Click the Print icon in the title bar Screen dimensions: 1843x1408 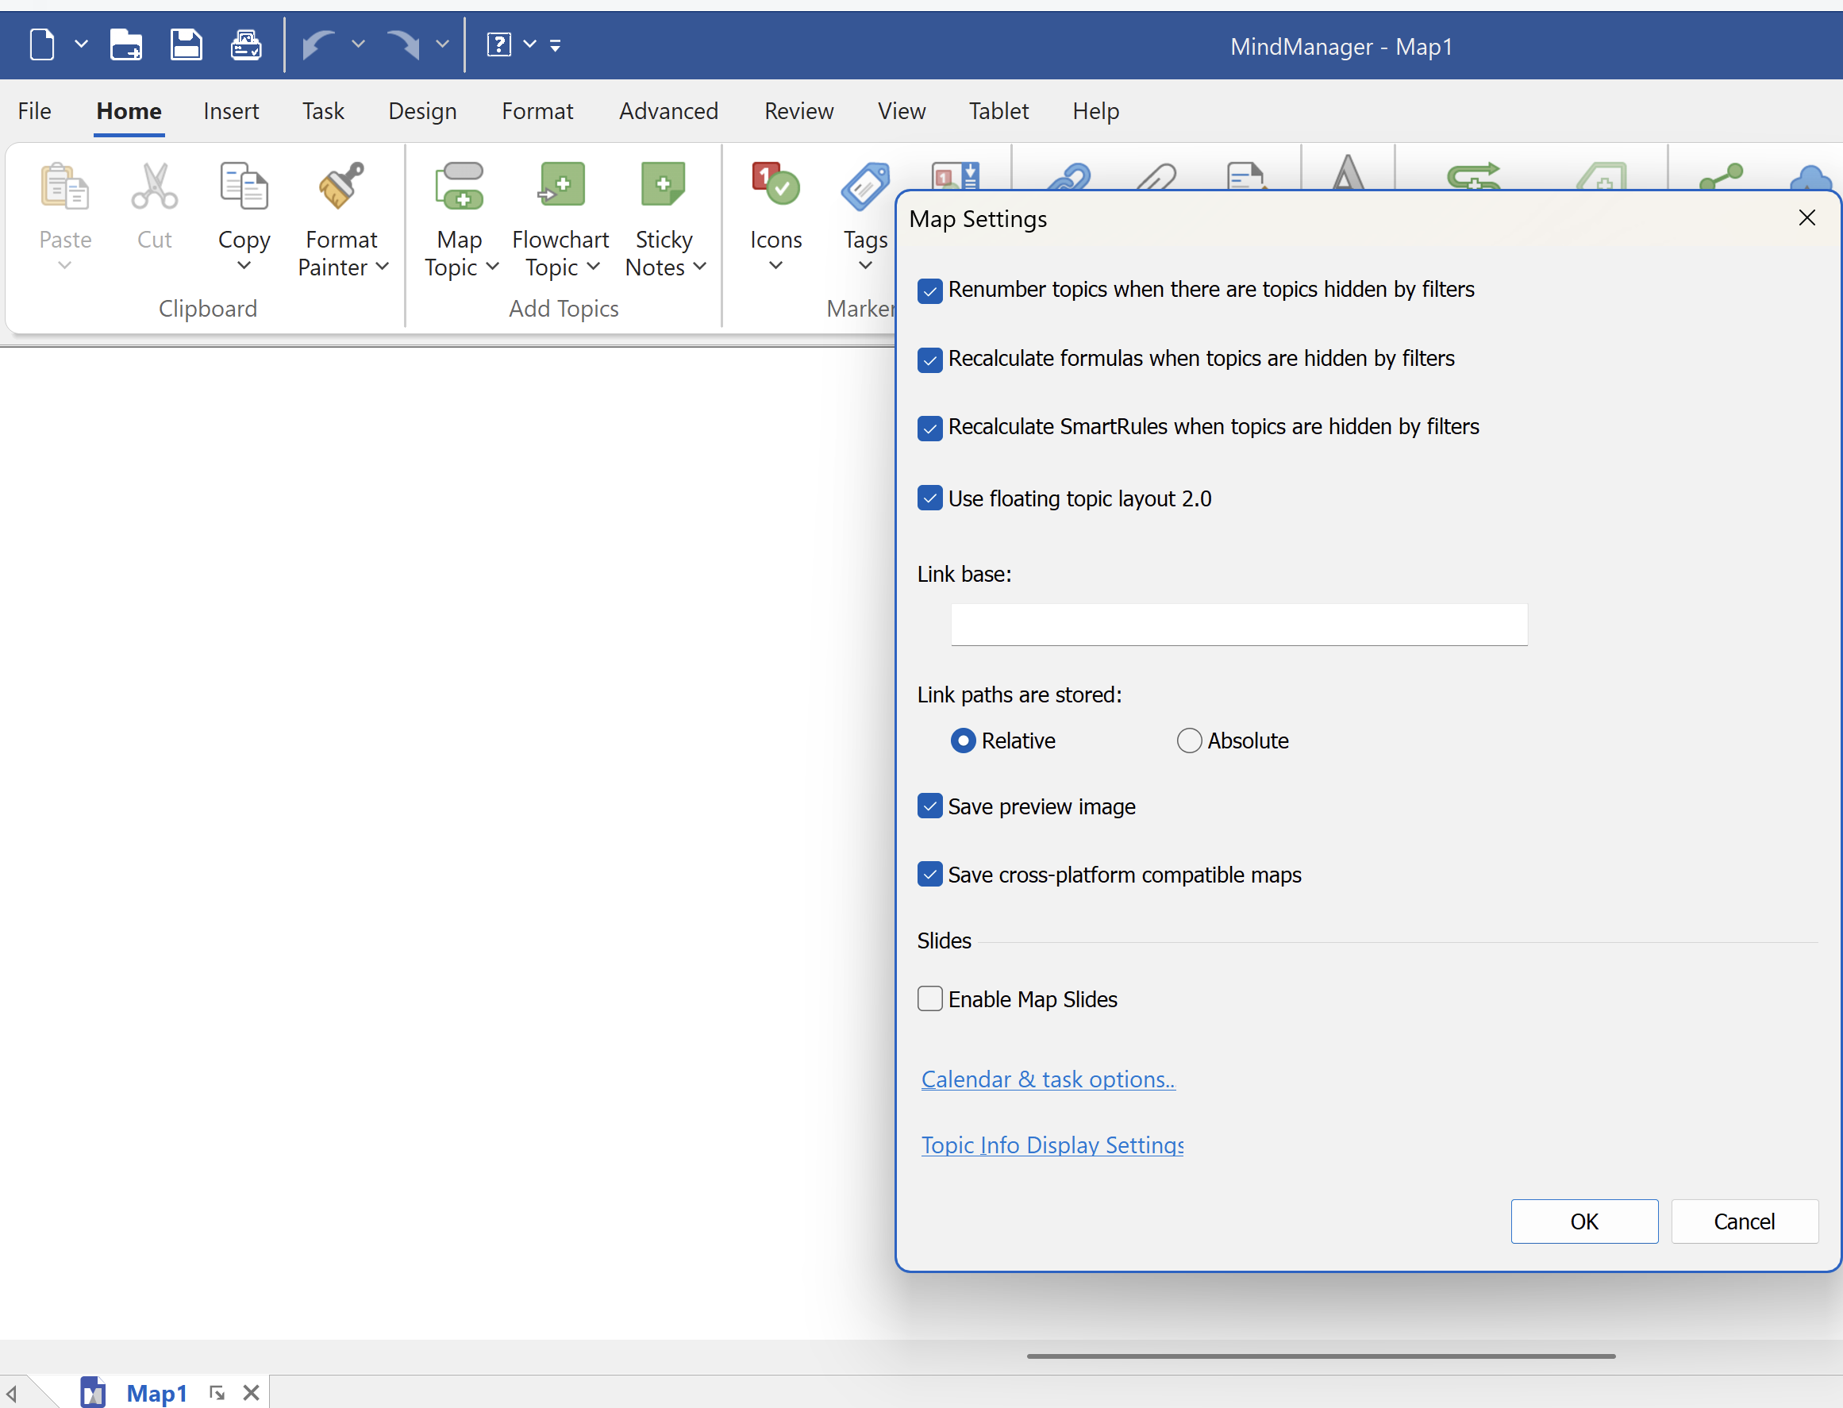[x=246, y=44]
